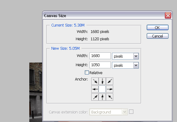Viewport: 177px width, 122px height.
Task: Set anchor to middle-right arrow
Action: [110, 89]
